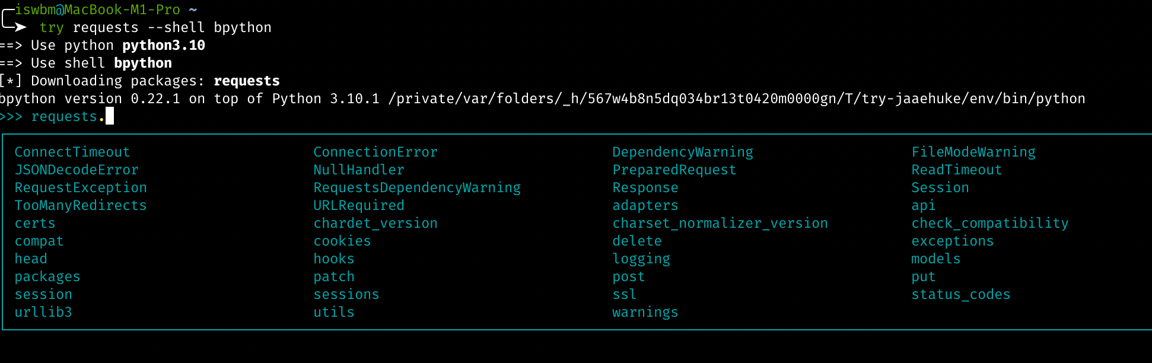This screenshot has width=1152, height=363.
Task: Select charset_normalizer_version suggestion
Action: coord(720,224)
